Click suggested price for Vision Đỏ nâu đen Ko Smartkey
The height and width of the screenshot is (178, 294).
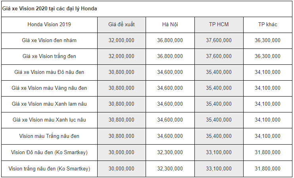(x=121, y=152)
